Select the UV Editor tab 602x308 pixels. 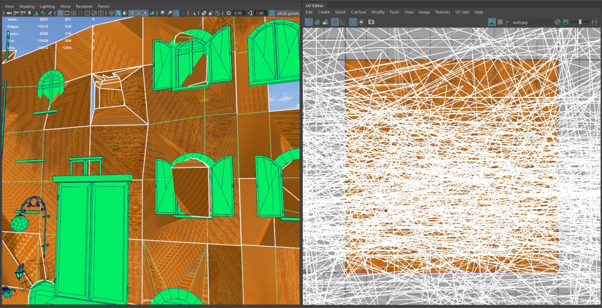pos(315,5)
